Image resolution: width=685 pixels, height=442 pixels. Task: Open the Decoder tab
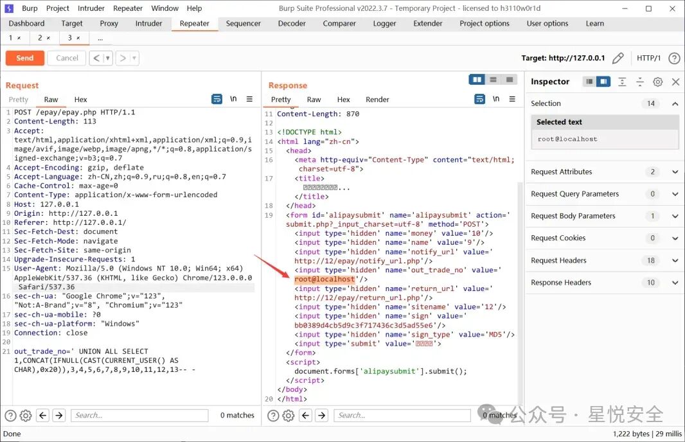coord(292,24)
